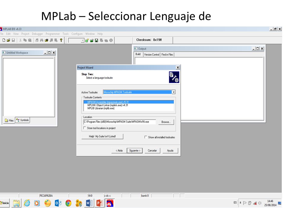This screenshot has height=208, width=295.
Task: Click the Save File floppy icon
Action: coord(13,40)
